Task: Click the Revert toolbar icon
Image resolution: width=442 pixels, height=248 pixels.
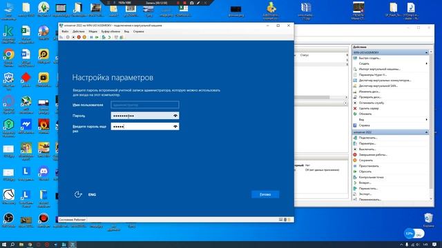Action: tap(109, 37)
